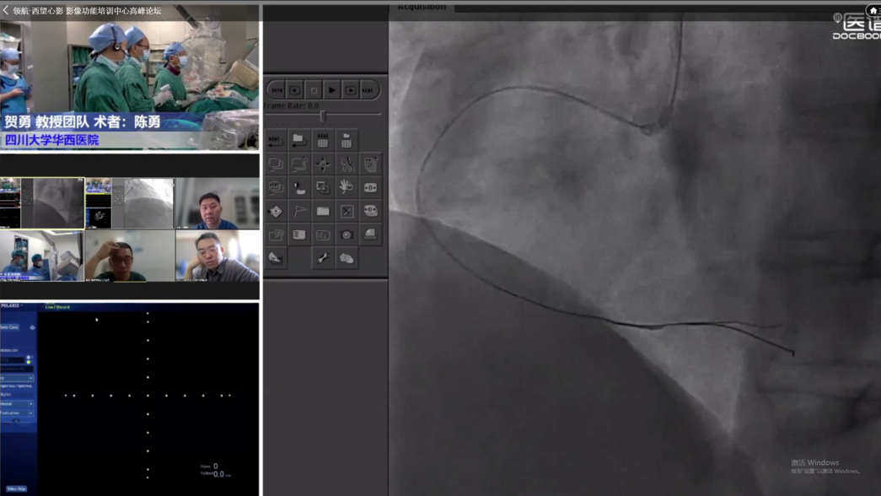Click the crossed-box delete icon

point(346,211)
